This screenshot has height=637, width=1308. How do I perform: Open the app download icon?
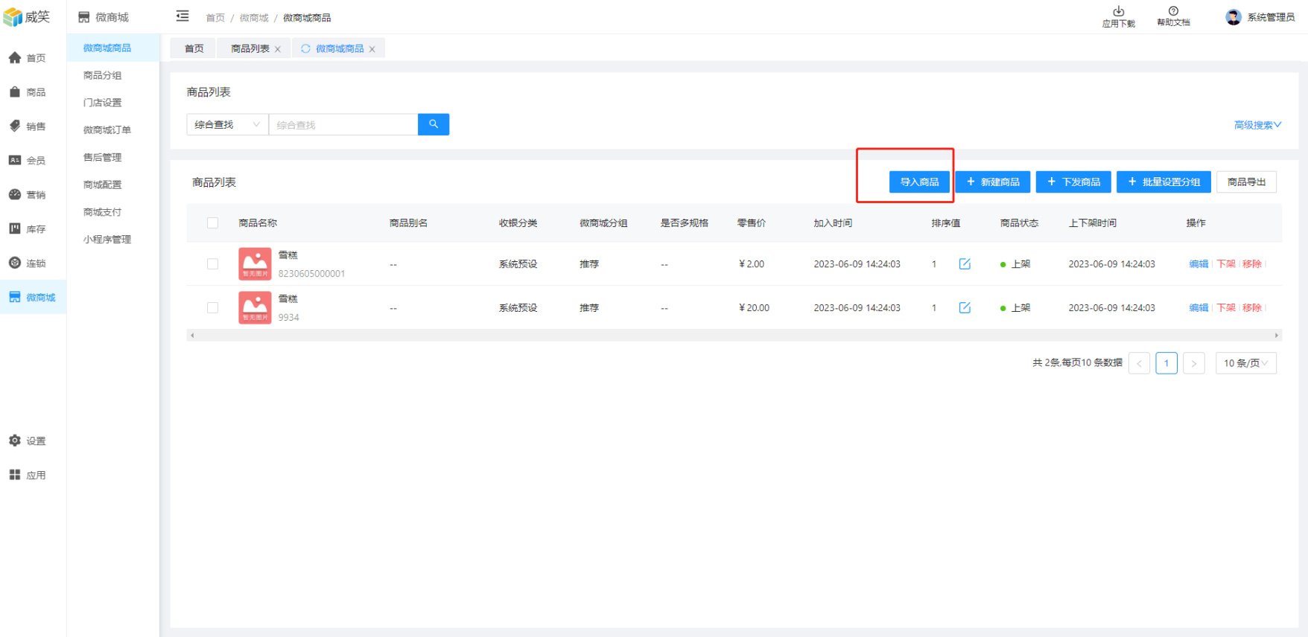pyautogui.click(x=1118, y=11)
